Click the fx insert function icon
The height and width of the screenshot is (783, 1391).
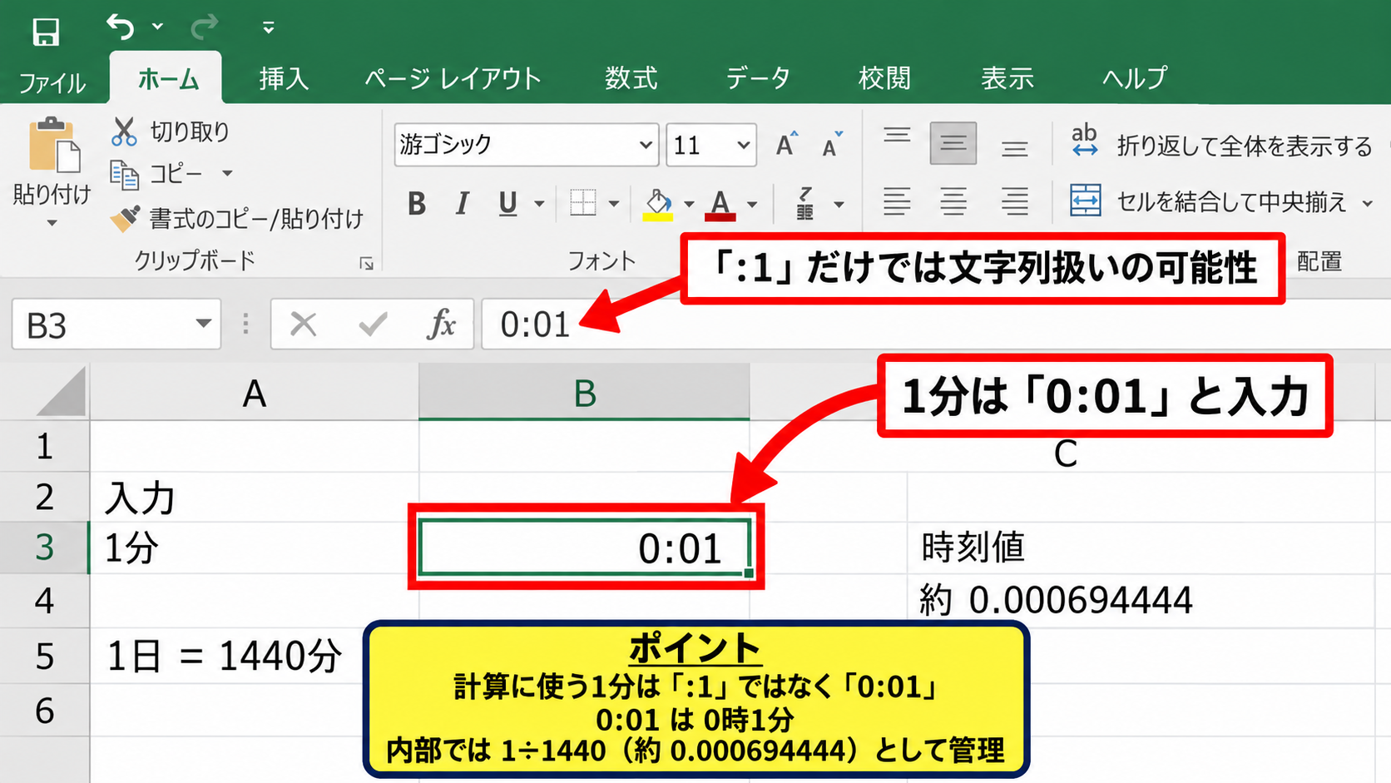(442, 324)
